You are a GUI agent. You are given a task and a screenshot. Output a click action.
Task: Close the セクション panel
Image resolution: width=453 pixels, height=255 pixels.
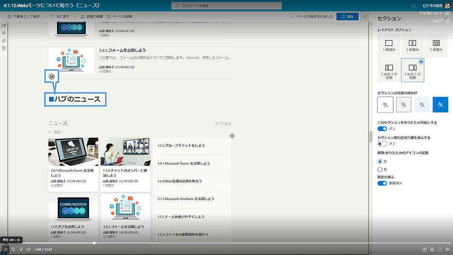[447, 18]
